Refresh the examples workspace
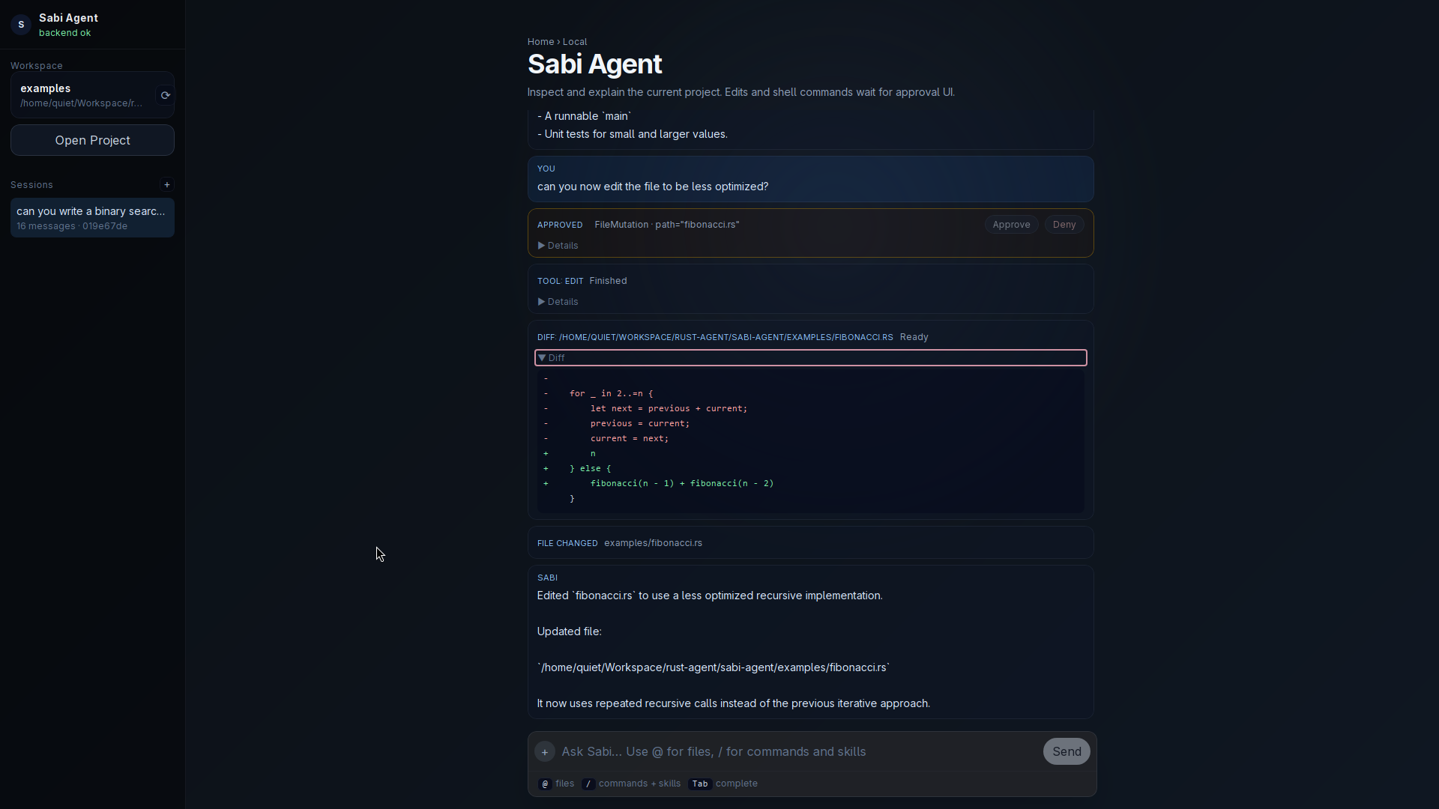This screenshot has height=809, width=1439. pyautogui.click(x=165, y=95)
